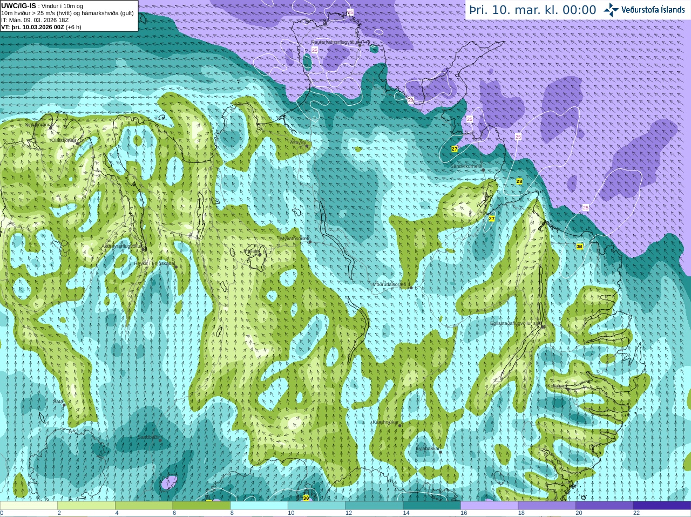Click the yellow gust marker 28

tap(519, 181)
